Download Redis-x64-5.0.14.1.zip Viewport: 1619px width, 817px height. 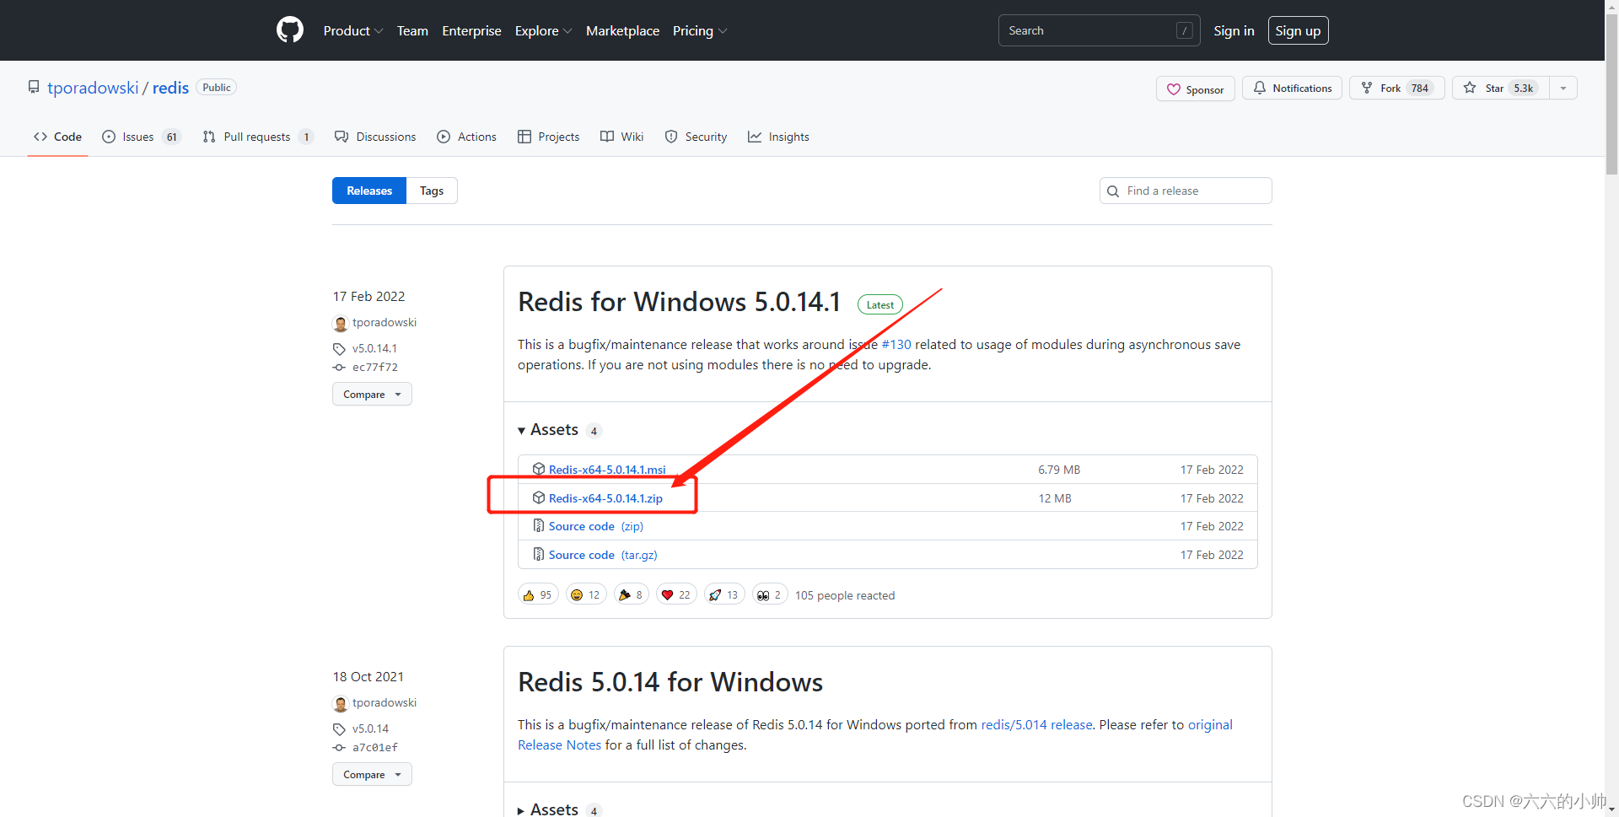pyautogui.click(x=605, y=498)
